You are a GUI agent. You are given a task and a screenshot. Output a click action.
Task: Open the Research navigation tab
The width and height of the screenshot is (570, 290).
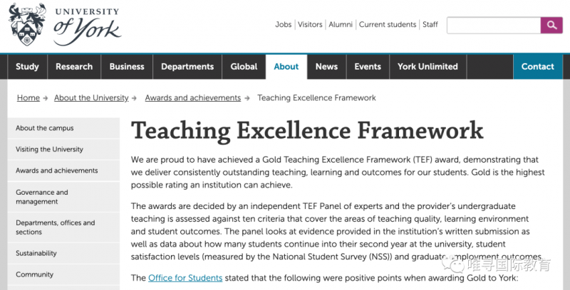point(74,67)
